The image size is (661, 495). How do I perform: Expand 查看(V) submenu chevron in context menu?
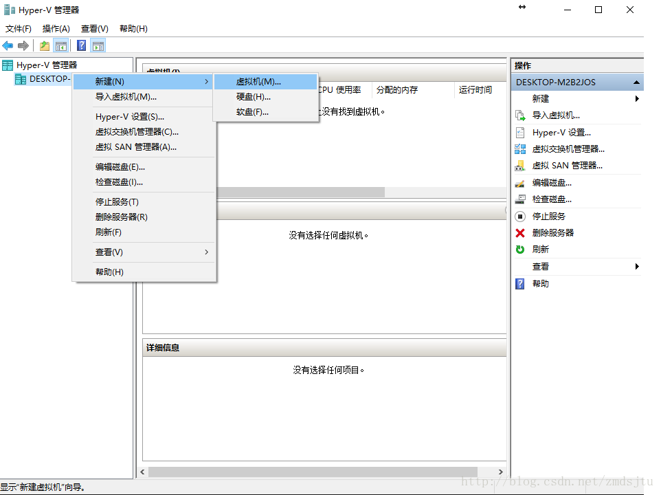207,252
